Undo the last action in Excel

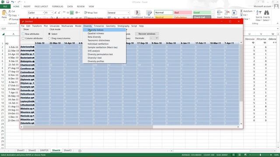coord(13,2)
